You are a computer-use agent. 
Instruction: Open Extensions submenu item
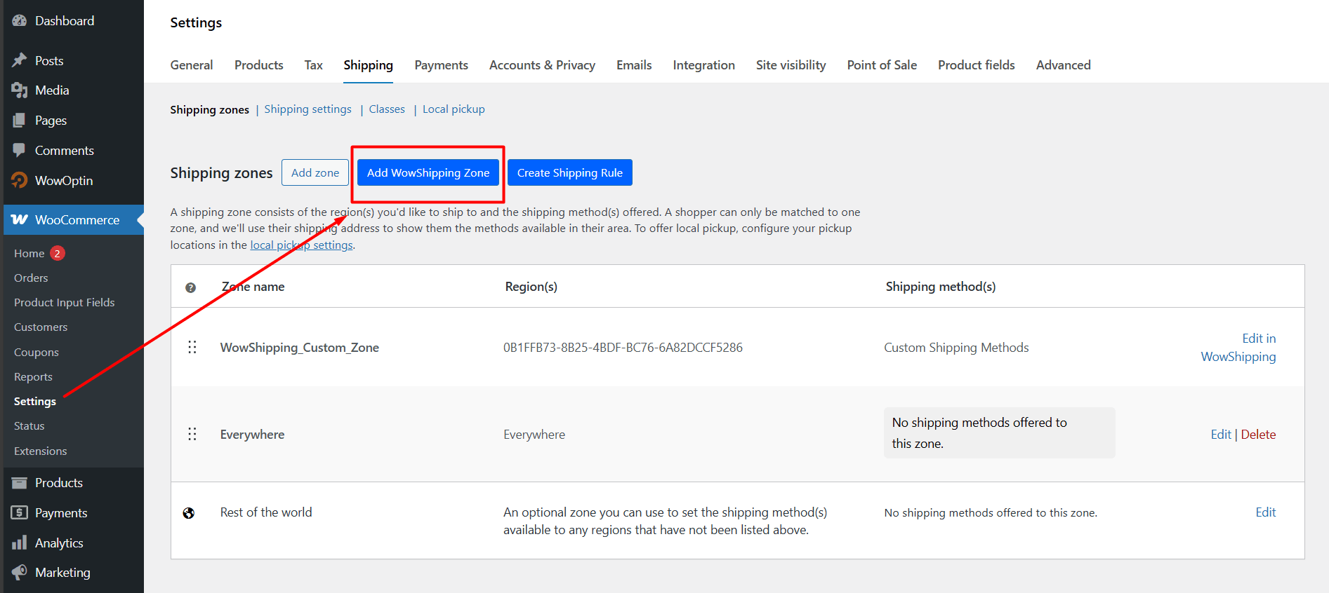point(41,451)
